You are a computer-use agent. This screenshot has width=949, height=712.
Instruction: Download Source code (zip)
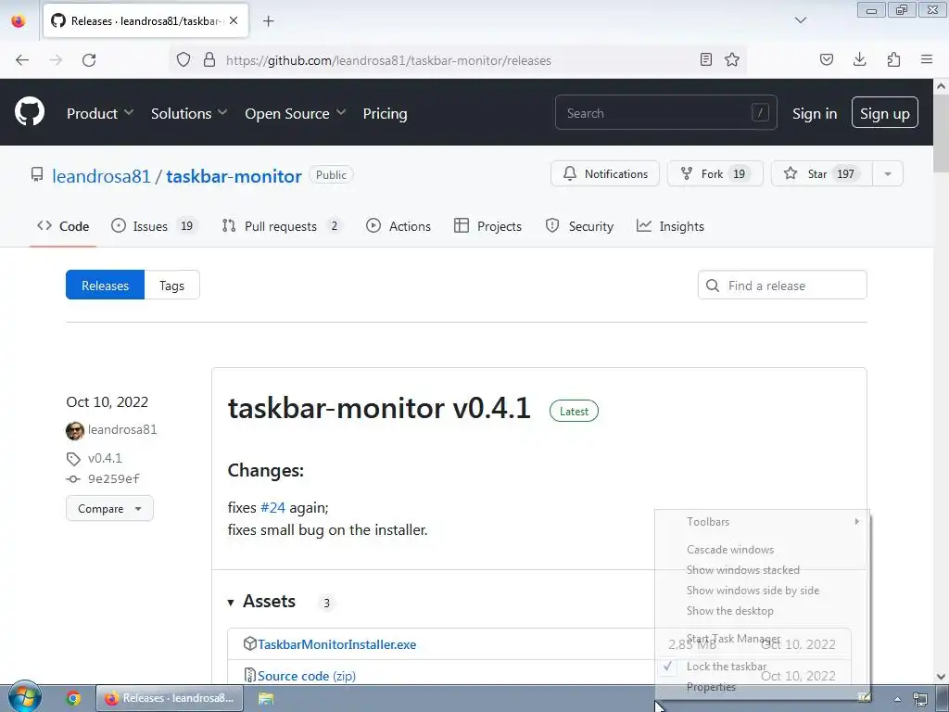[x=306, y=676]
